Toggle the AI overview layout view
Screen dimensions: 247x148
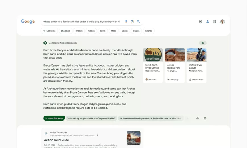coord(203,43)
